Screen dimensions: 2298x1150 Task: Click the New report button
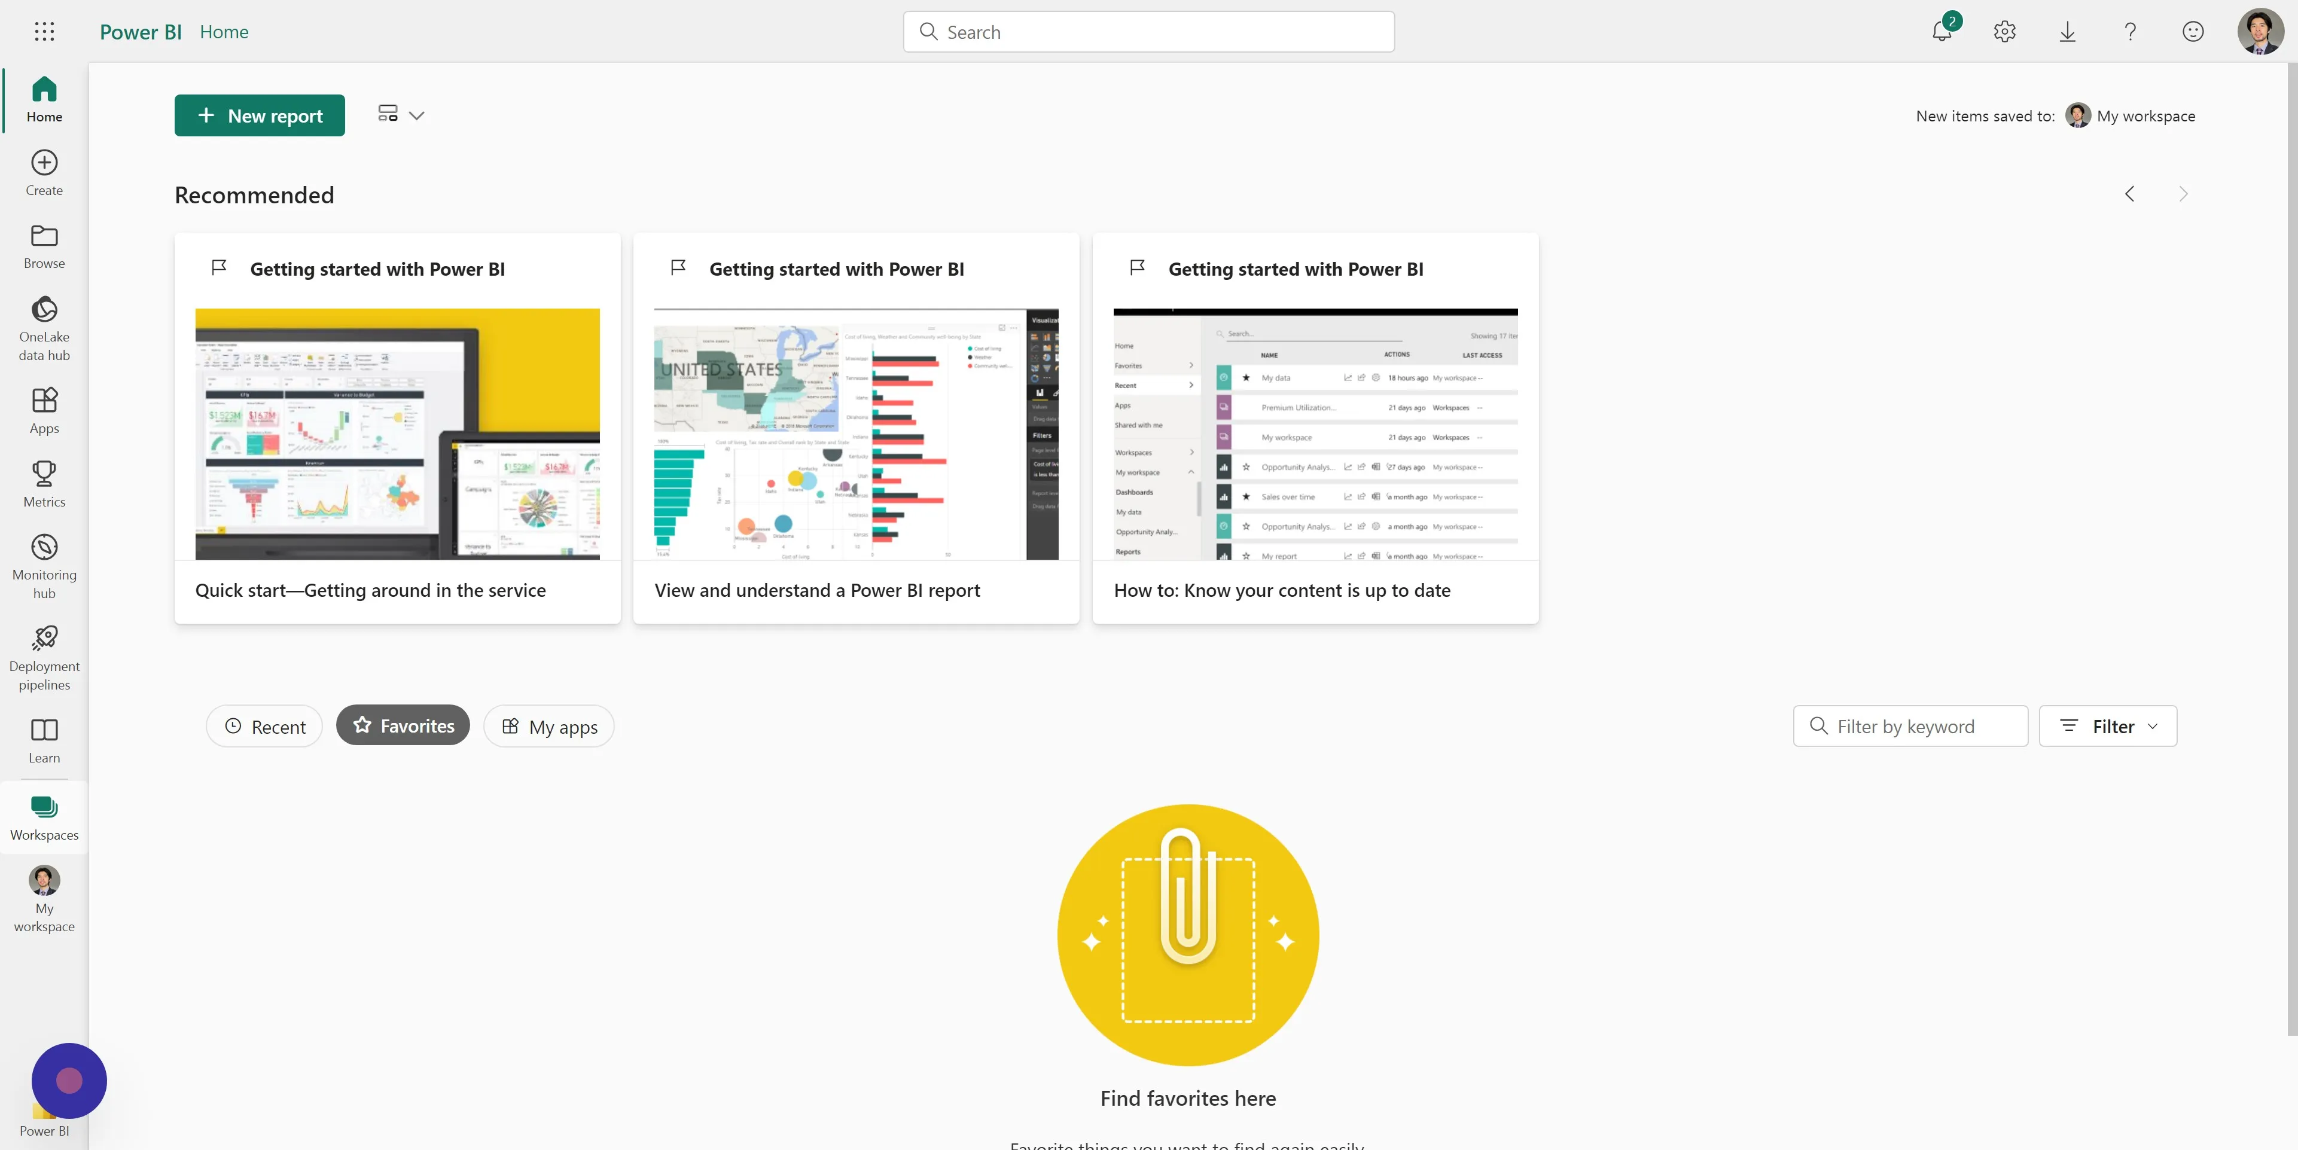pyautogui.click(x=260, y=115)
